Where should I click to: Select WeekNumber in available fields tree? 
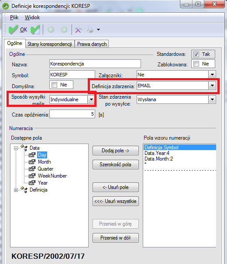pyautogui.click(x=52, y=176)
